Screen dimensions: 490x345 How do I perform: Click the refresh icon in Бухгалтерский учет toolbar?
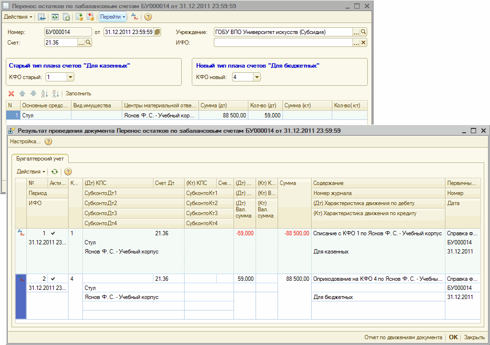(x=55, y=172)
